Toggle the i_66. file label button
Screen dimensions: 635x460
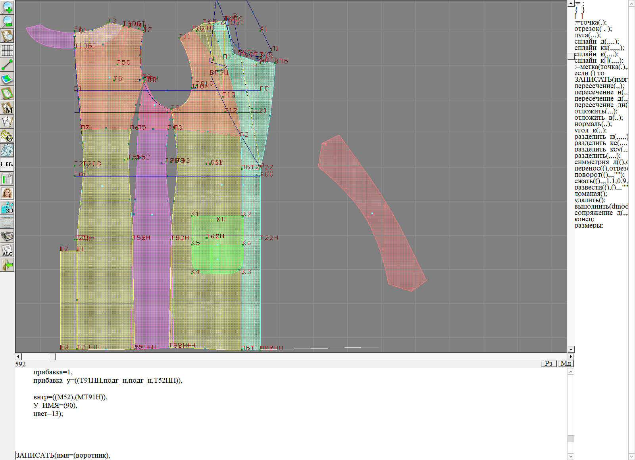(7, 164)
